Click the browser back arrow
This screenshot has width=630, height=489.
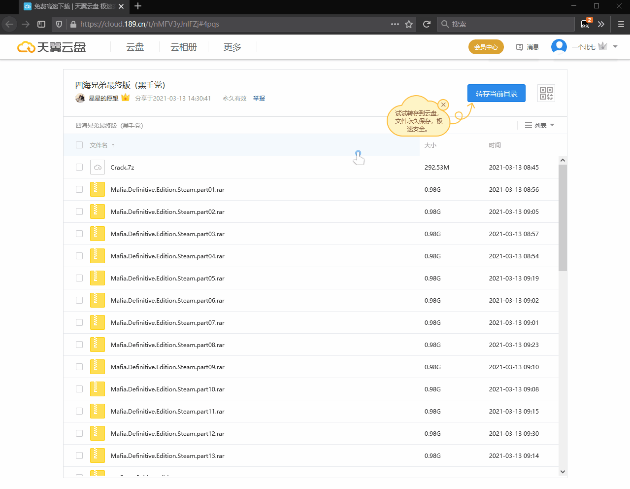[x=9, y=24]
